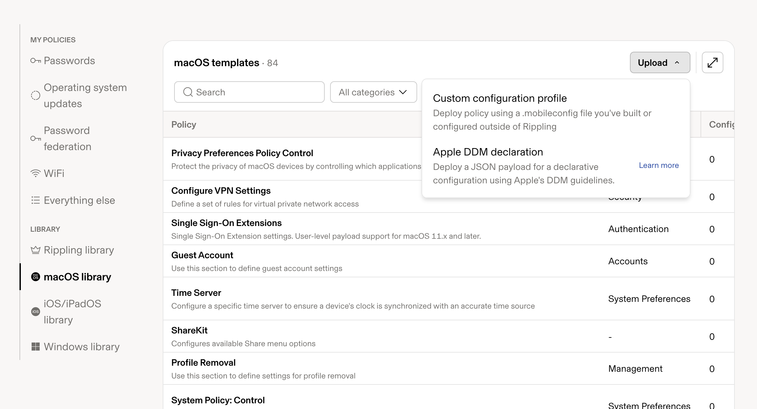Screen dimensions: 757x409
Task: Click the Windows logo icon in sidebar
Action: [x=36, y=347]
